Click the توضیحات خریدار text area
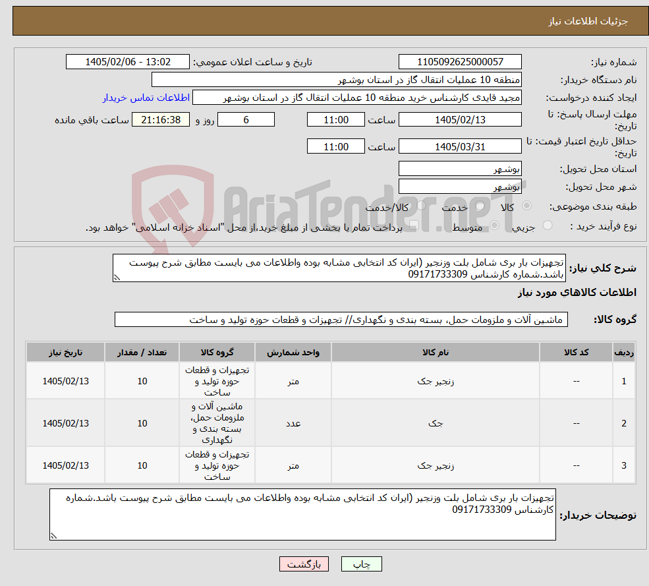This screenshot has width=649, height=586. point(302,514)
